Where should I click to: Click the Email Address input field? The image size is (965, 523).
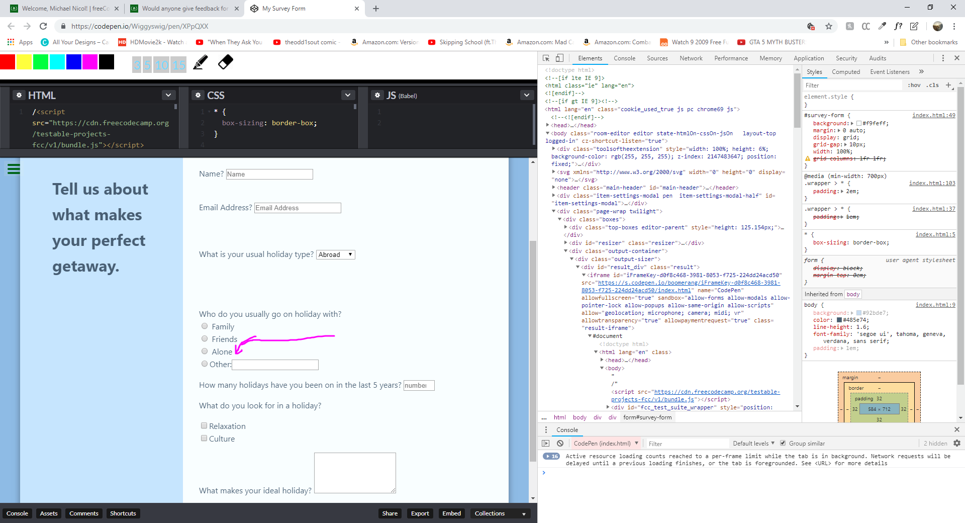[298, 208]
